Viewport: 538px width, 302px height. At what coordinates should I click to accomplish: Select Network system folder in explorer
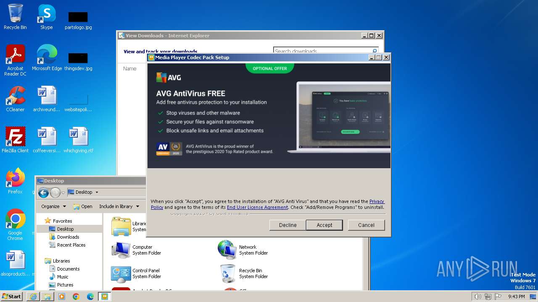point(243,250)
